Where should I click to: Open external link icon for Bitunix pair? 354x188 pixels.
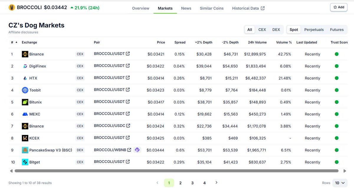pyautogui.click(x=128, y=102)
